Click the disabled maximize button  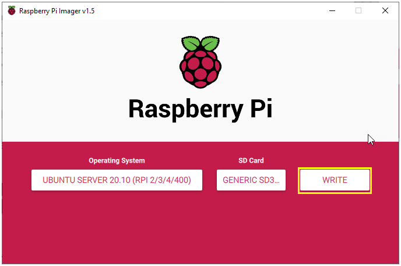[x=358, y=10]
